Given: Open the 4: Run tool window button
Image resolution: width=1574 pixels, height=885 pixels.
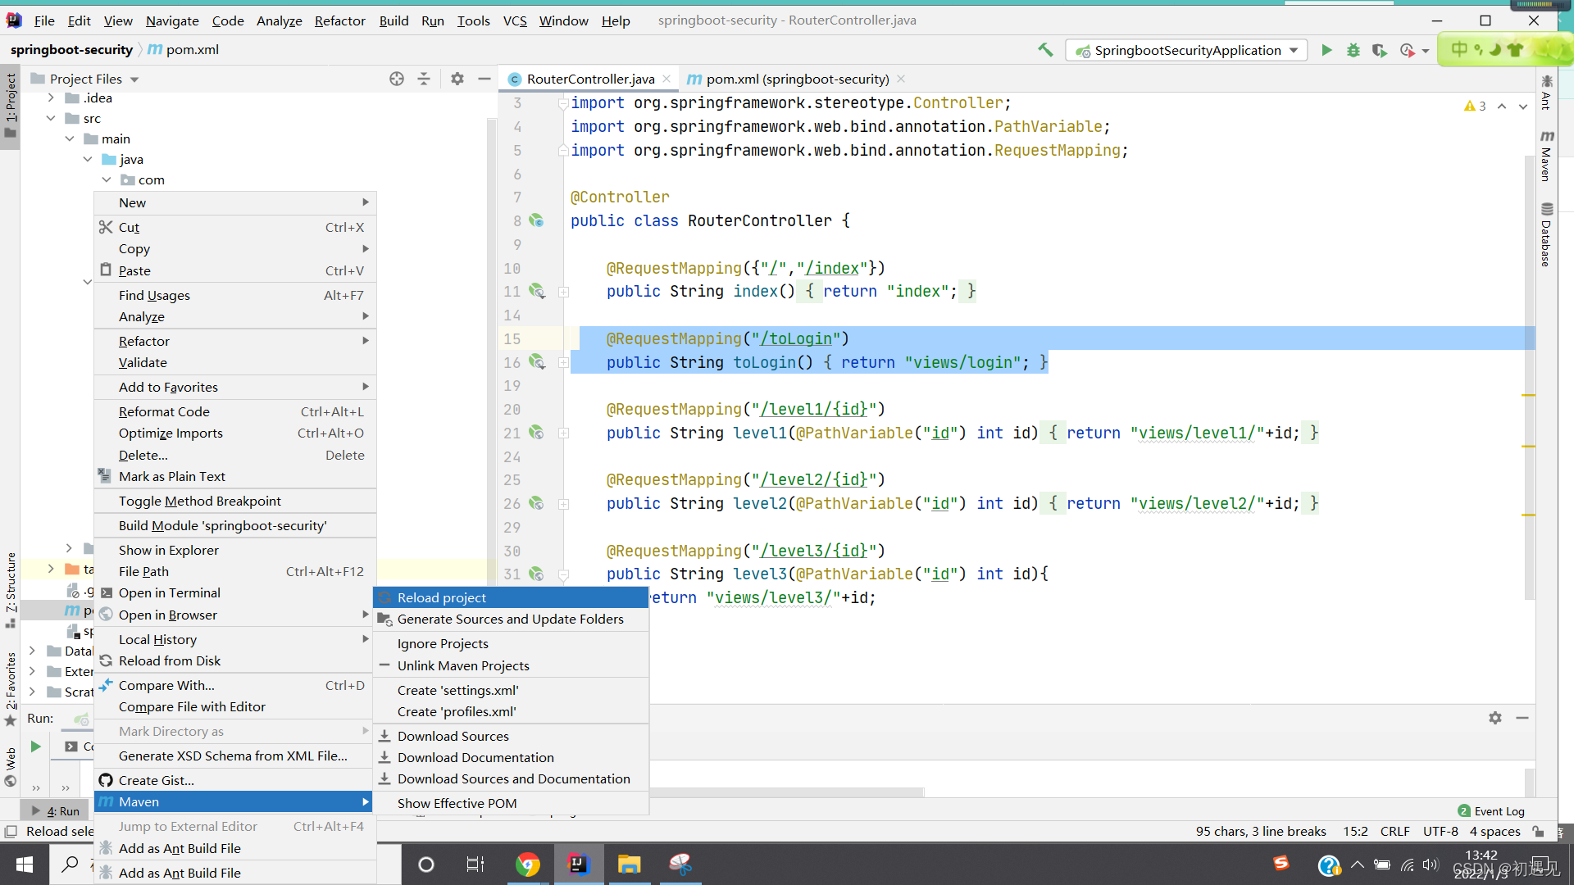Looking at the screenshot, I should click(56, 810).
